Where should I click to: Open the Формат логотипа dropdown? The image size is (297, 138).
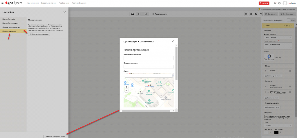pyautogui.click(x=278, y=37)
